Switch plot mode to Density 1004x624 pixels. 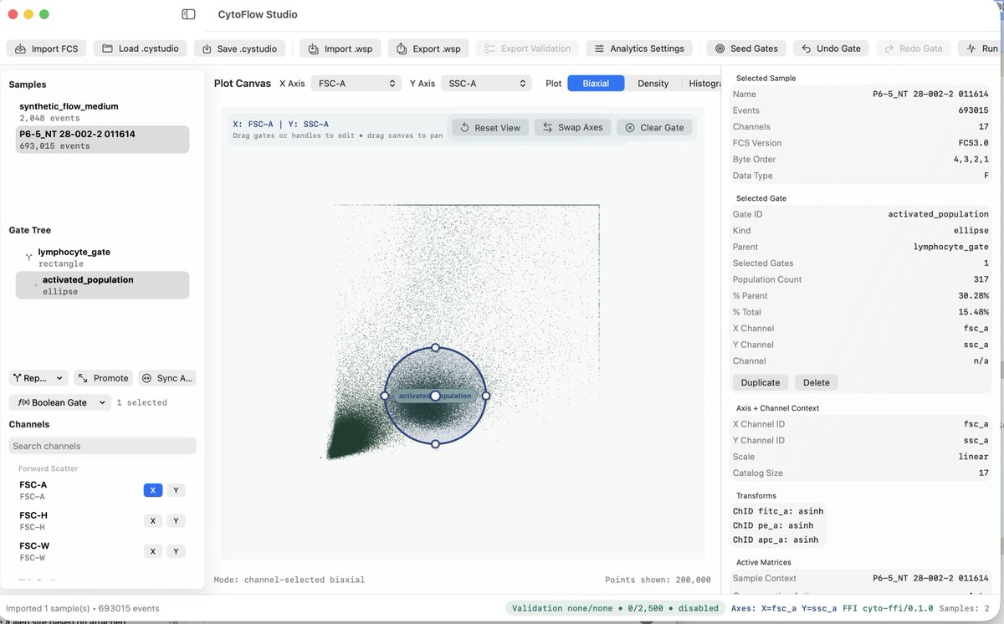point(653,84)
